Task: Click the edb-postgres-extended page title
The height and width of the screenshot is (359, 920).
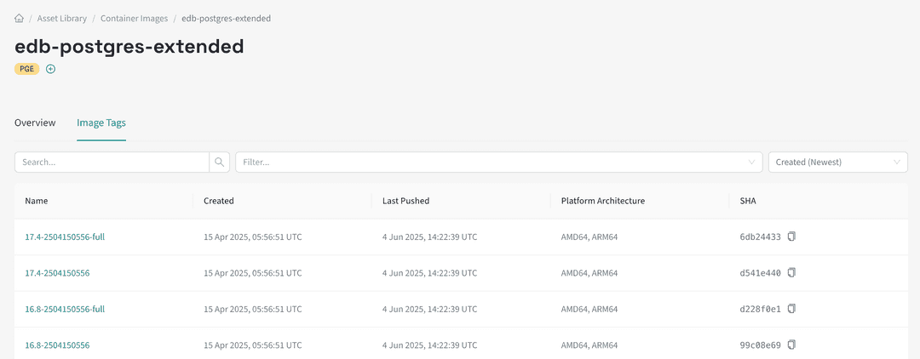Action: (x=129, y=47)
